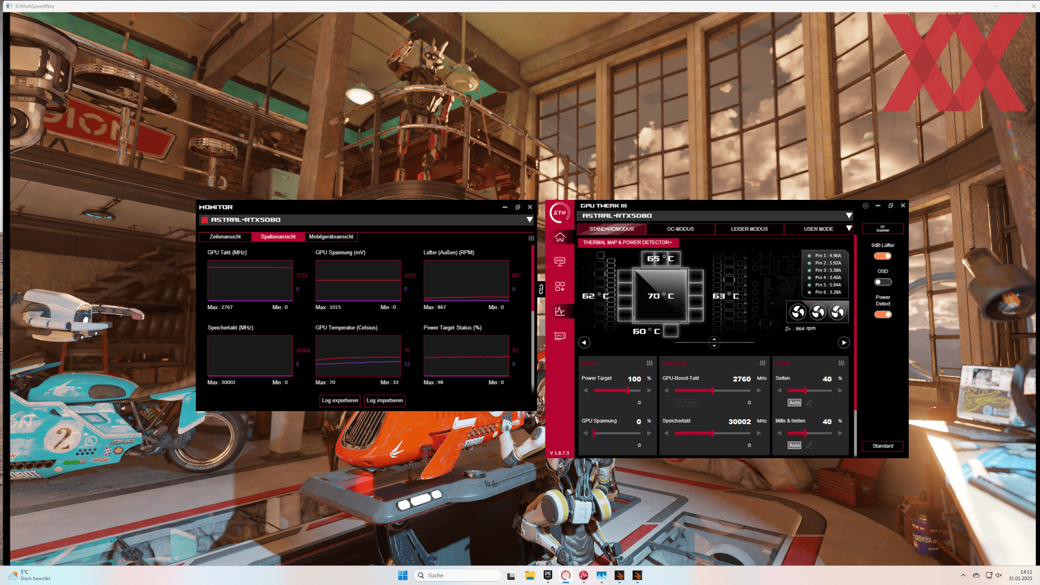
Task: Toggle Auto for Mitte & hinten fan
Action: click(x=794, y=445)
